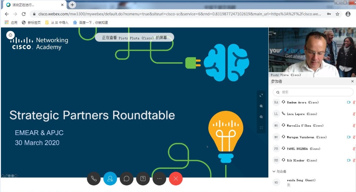
Task: Click the participant search field
Action: pos(313,92)
